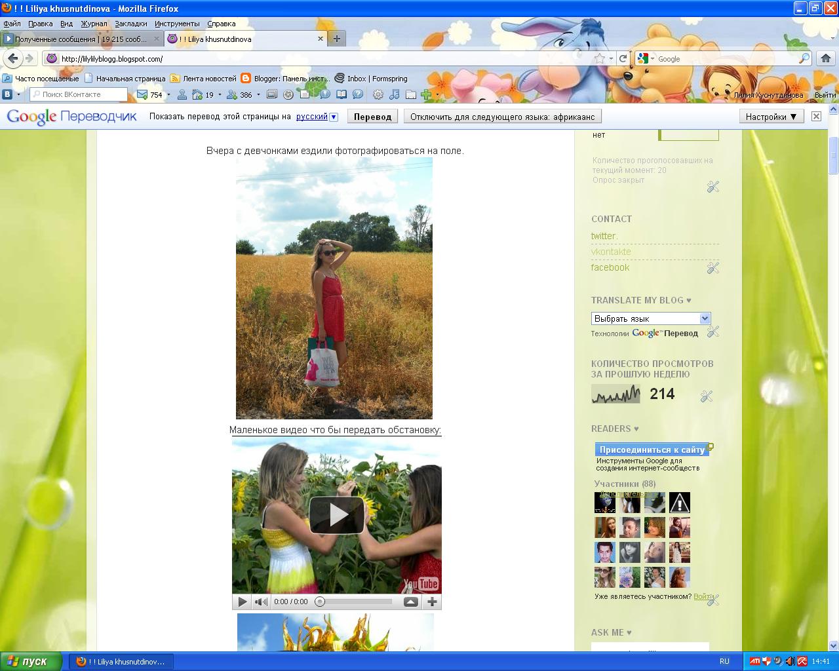Viewport: 839px width, 671px height.
Task: Click the film reel video icon in toolbar
Action: [288, 94]
